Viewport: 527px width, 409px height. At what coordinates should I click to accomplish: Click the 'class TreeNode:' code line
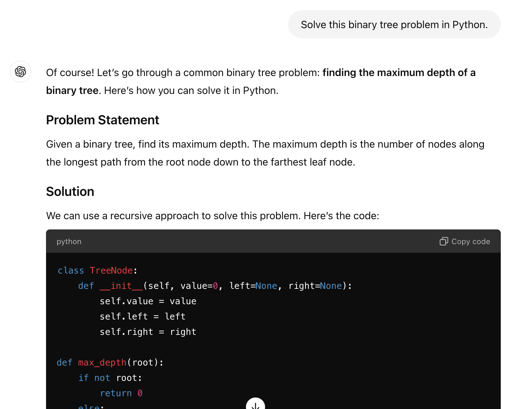pos(97,270)
